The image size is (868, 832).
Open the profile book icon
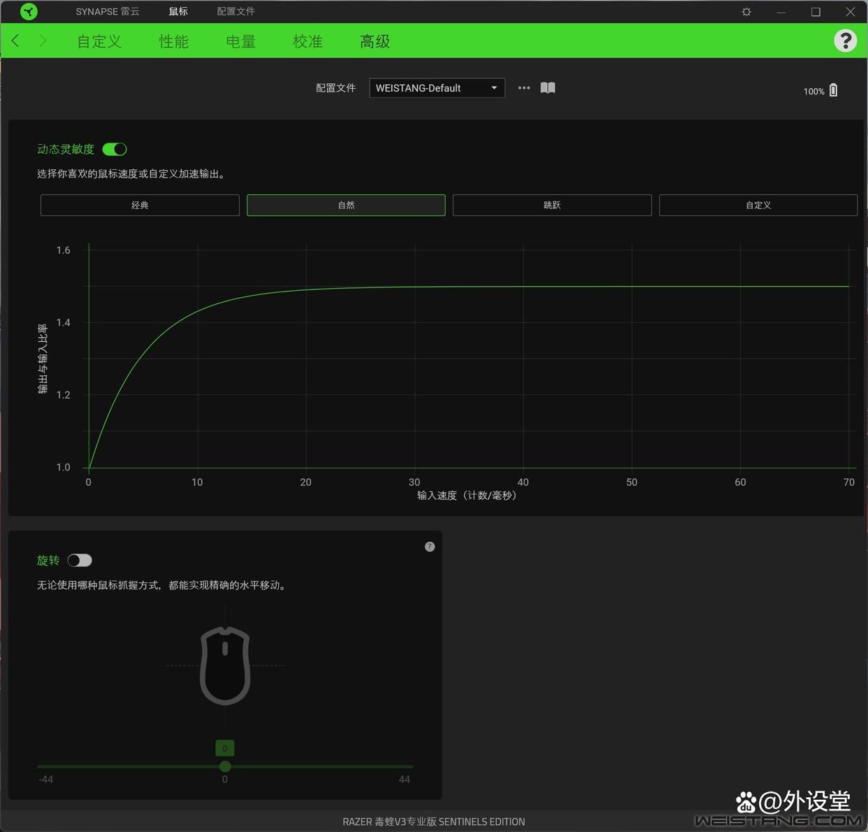tap(548, 88)
